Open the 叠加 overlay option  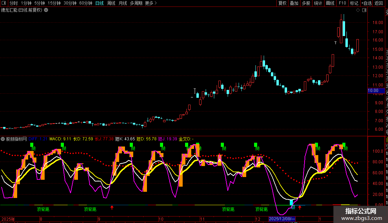coord(294,3)
